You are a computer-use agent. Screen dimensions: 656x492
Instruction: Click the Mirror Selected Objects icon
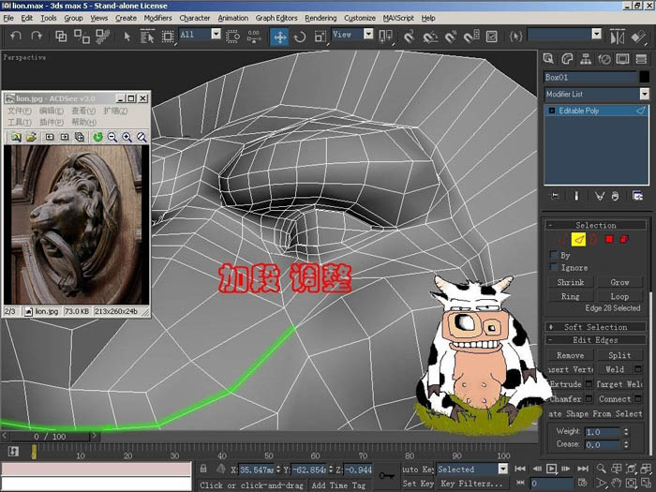click(x=617, y=37)
